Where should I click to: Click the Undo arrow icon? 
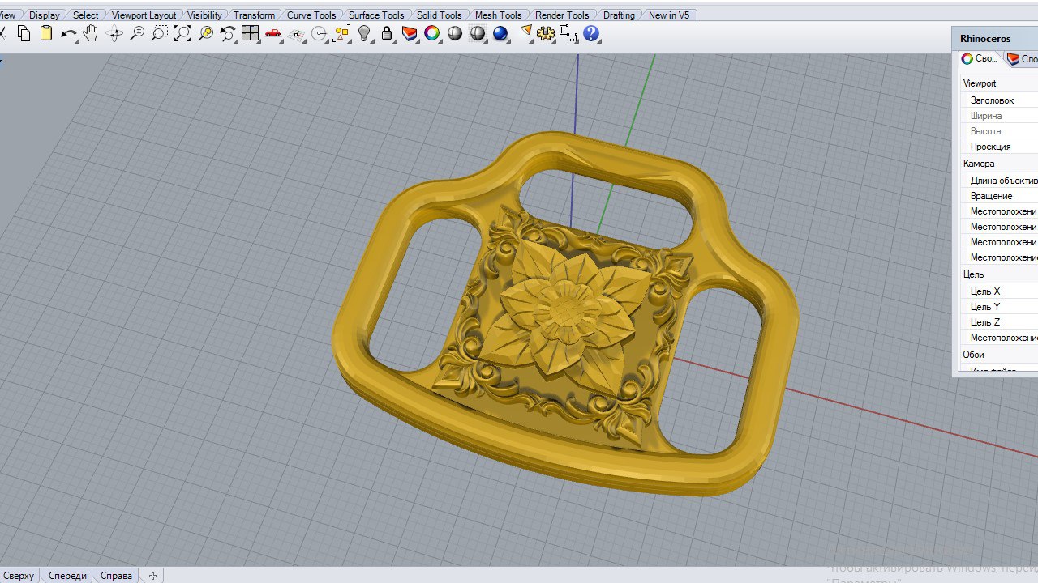(68, 34)
